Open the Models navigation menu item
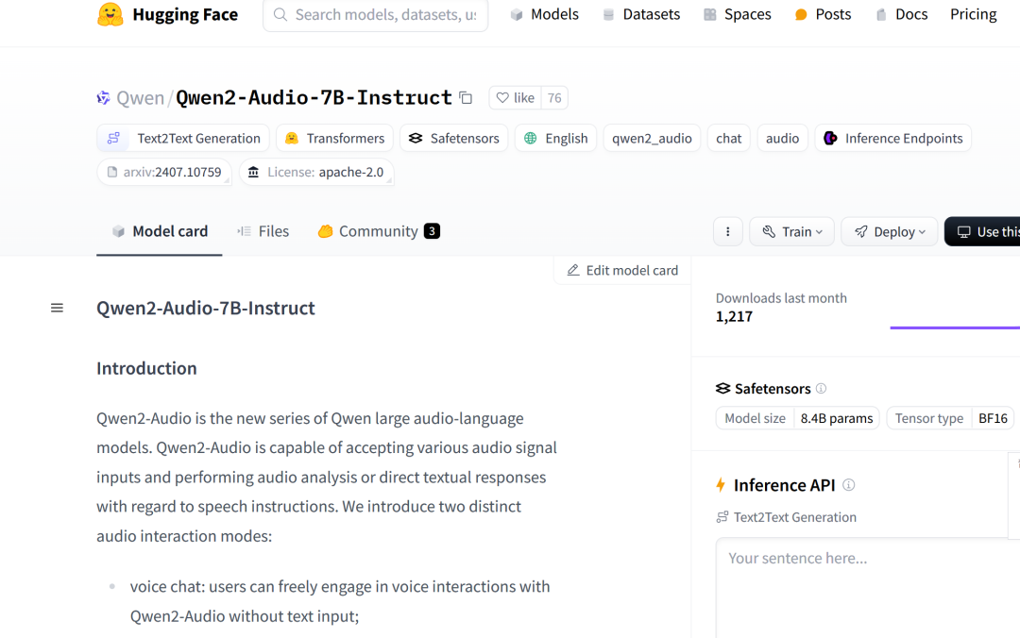 pos(544,15)
